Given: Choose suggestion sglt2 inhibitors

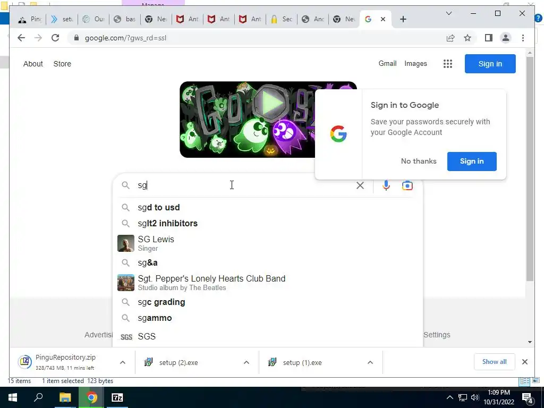Looking at the screenshot, I should (268, 224).
